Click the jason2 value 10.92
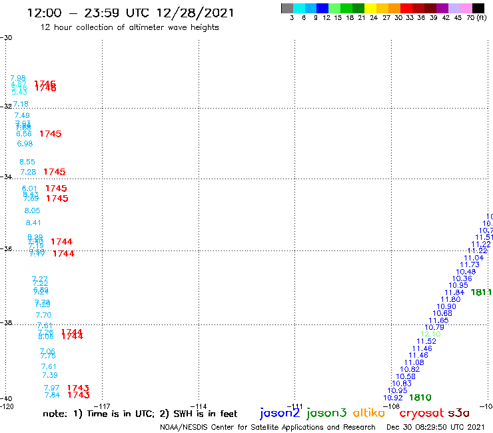 (x=393, y=398)
